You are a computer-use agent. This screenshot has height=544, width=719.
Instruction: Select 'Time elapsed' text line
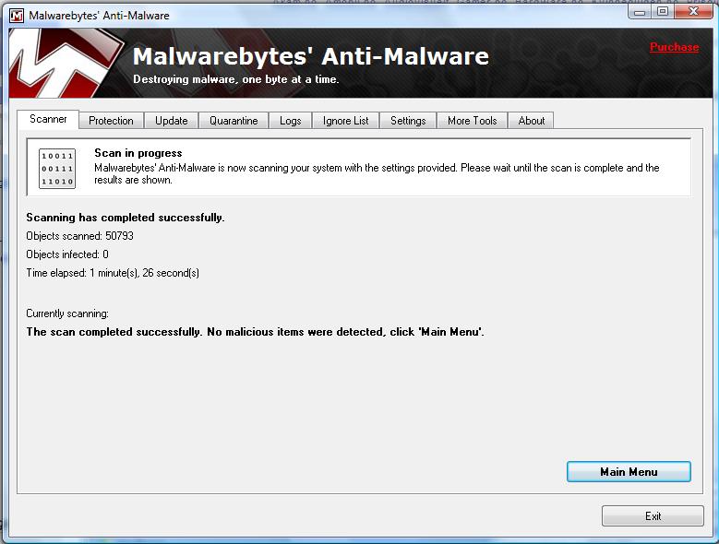[x=113, y=273]
